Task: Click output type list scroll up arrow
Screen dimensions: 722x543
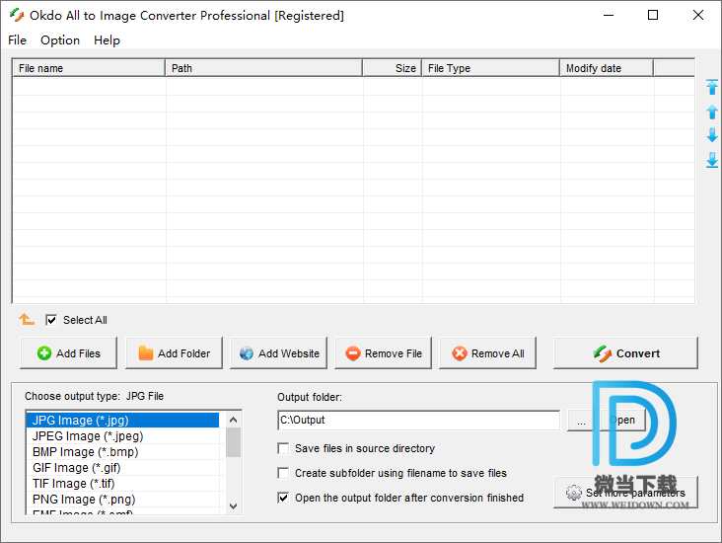Action: (x=233, y=420)
